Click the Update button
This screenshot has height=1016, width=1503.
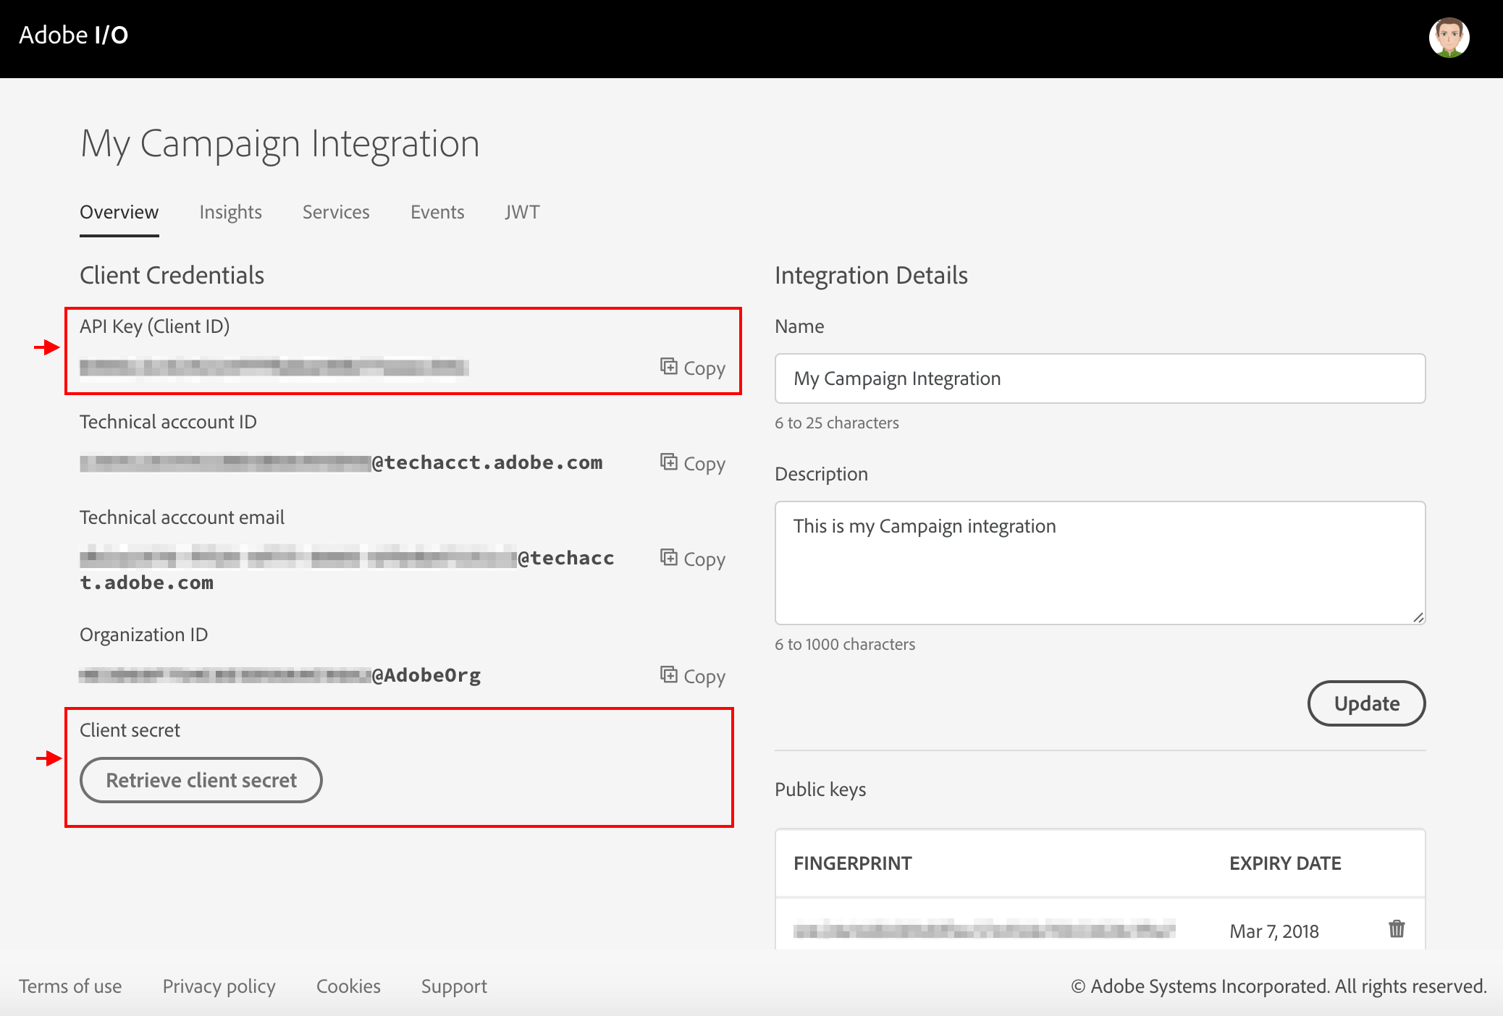coord(1366,703)
